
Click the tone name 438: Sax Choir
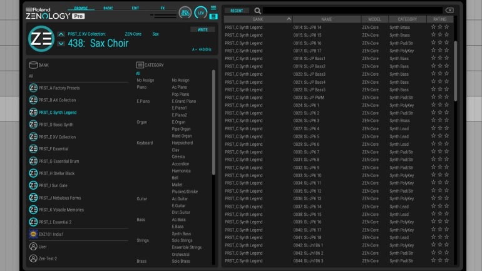(x=98, y=43)
